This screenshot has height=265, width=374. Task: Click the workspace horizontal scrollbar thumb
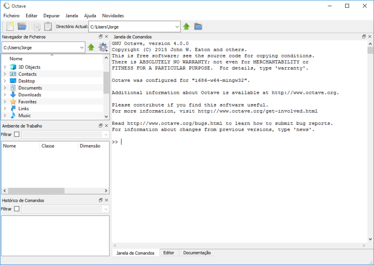(36, 191)
